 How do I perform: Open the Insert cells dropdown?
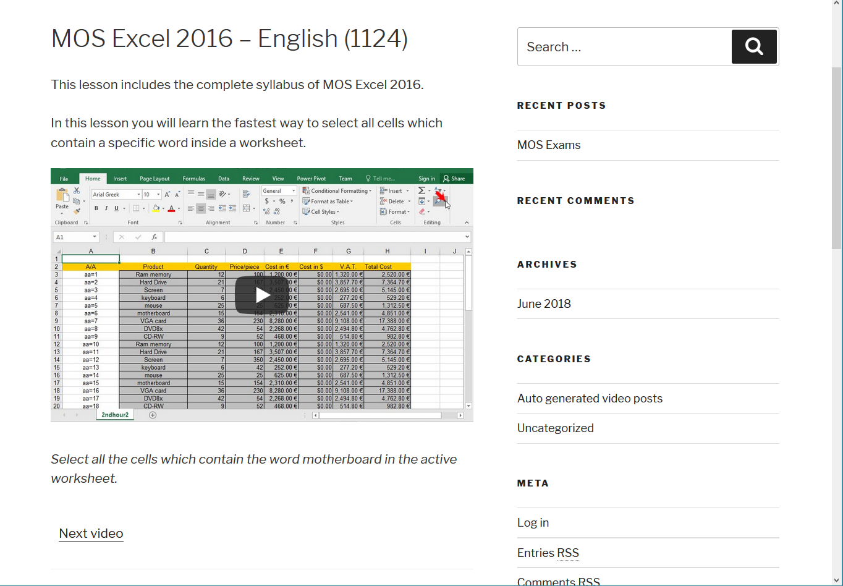click(394, 191)
